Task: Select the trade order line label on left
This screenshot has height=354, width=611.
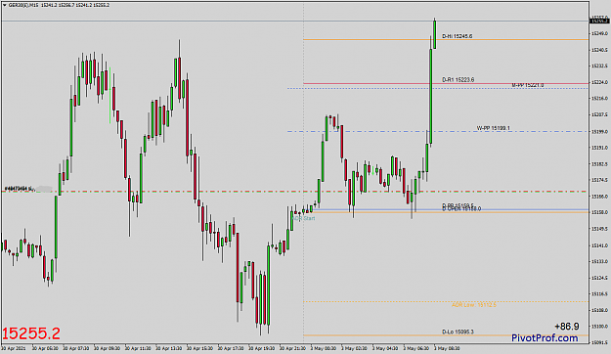Action: point(19,189)
